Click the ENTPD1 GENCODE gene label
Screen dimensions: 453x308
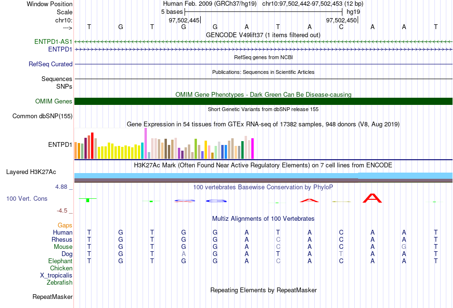pos(60,50)
